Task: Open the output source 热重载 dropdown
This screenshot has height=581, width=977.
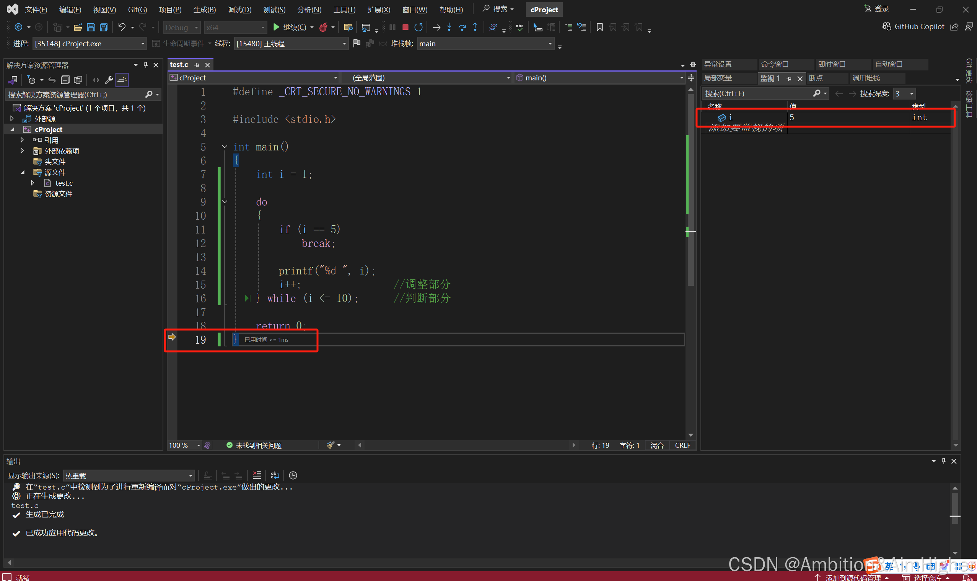Action: point(129,475)
